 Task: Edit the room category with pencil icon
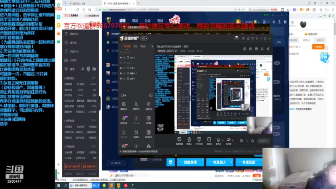click(x=176, y=51)
